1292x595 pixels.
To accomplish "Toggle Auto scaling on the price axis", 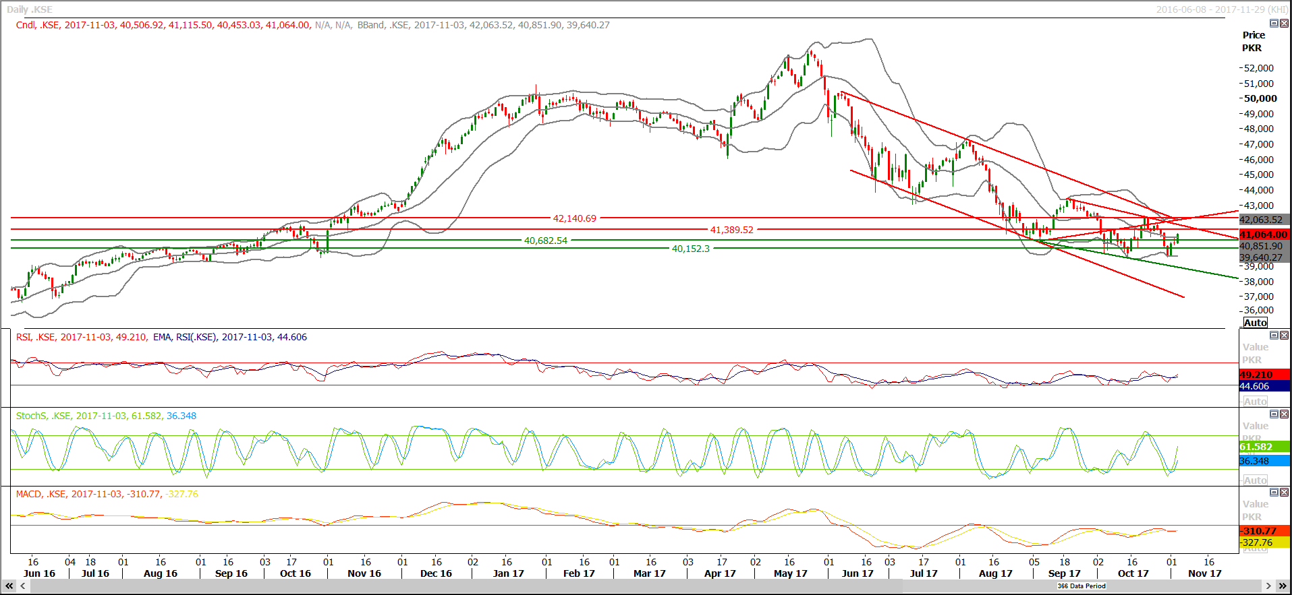I will (1255, 323).
